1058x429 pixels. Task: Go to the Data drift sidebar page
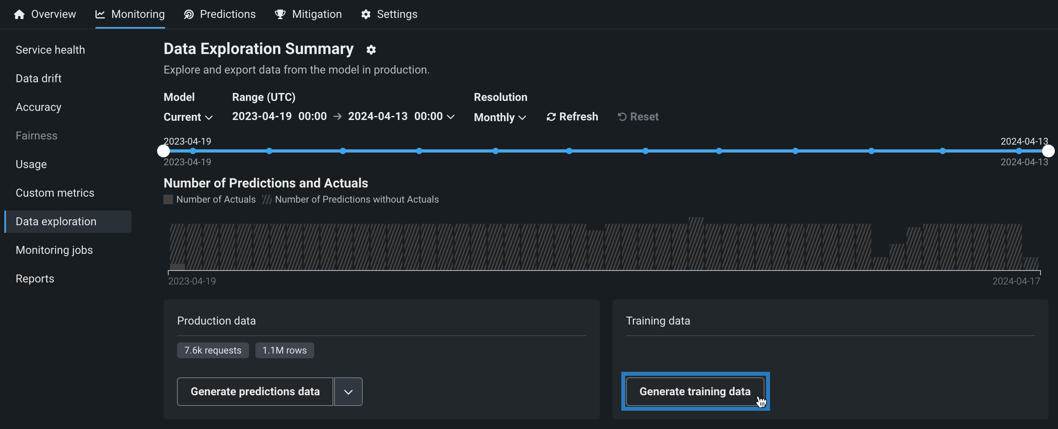pyautogui.click(x=39, y=78)
